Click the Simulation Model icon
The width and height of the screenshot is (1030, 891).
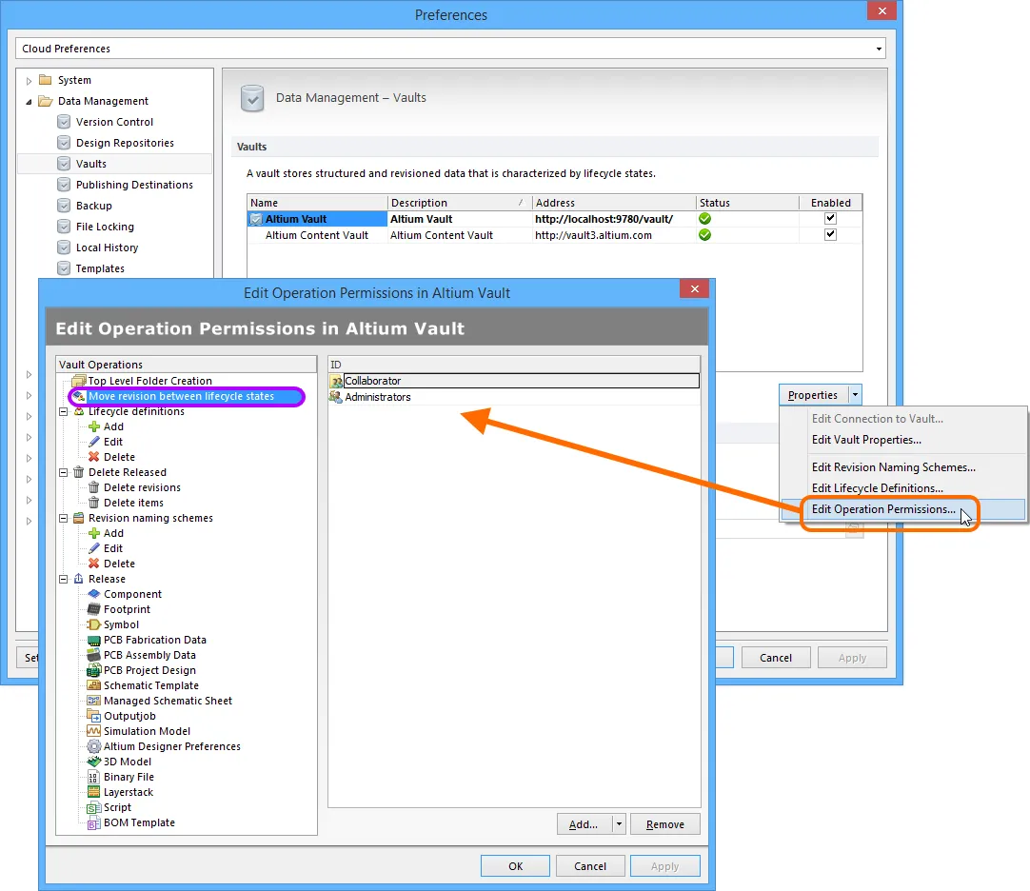tap(94, 731)
